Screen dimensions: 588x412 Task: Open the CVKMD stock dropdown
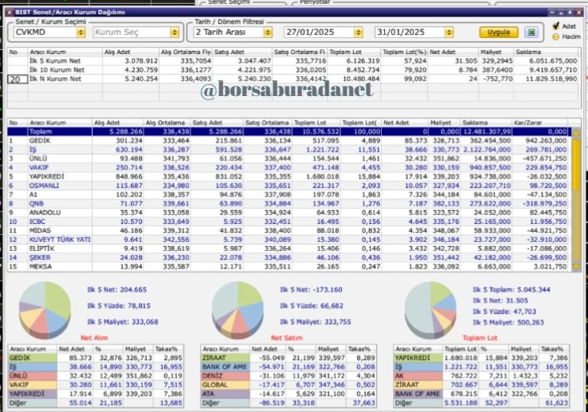(x=81, y=33)
